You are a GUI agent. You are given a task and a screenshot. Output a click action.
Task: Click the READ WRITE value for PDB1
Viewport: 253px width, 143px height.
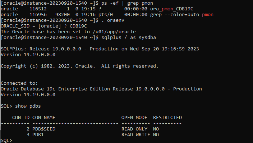[135, 135]
